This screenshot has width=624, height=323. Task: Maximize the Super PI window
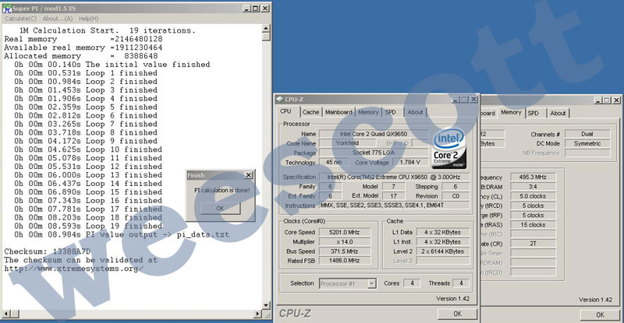[256, 9]
